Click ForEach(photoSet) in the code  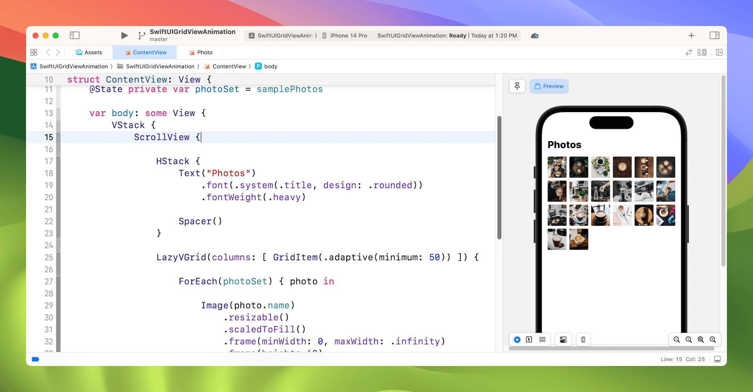226,281
